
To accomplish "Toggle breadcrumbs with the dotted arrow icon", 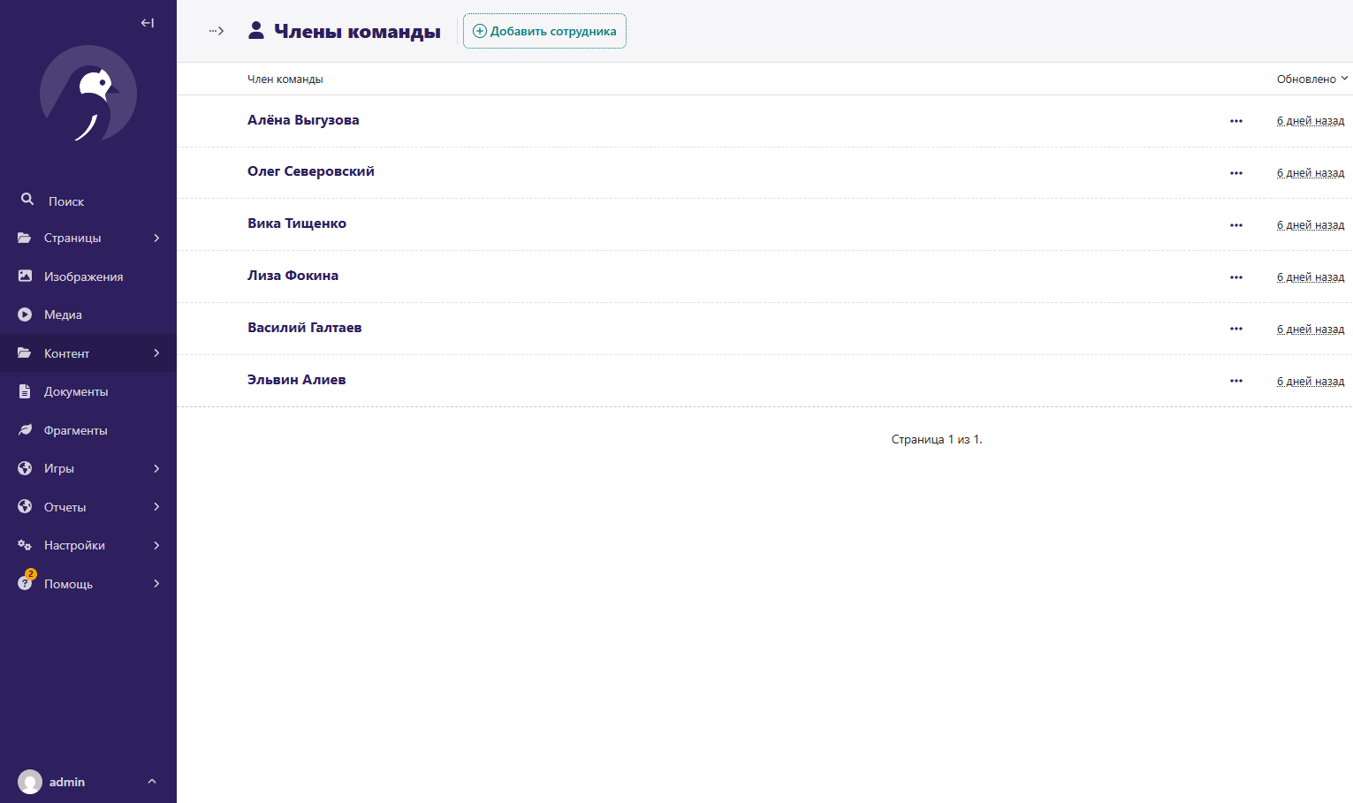I will click(x=217, y=31).
